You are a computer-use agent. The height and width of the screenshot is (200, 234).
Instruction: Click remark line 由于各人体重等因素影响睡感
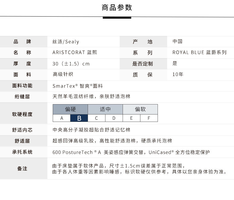[x=140, y=172]
